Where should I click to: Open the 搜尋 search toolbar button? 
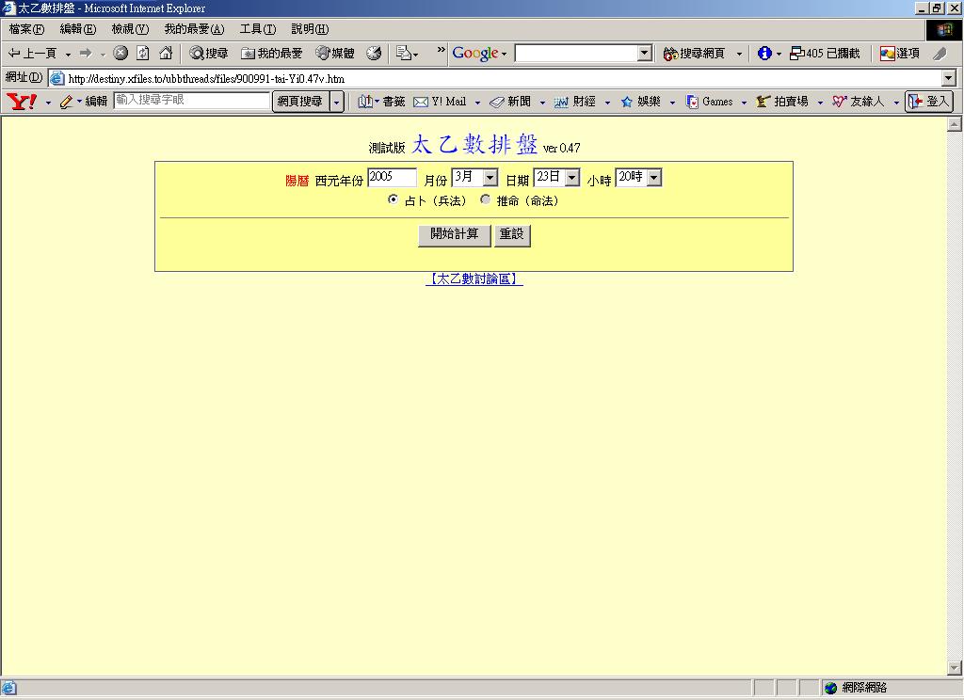click(208, 54)
